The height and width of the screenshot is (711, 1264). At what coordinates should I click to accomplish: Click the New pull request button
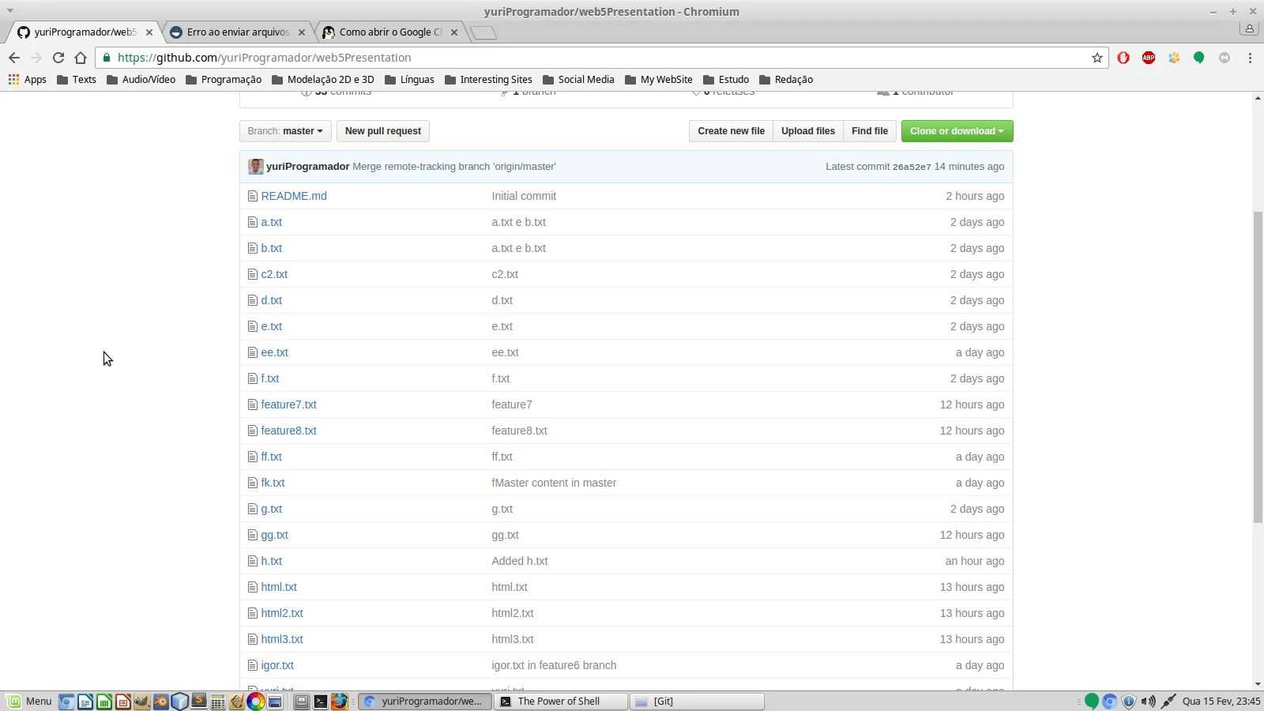click(383, 131)
